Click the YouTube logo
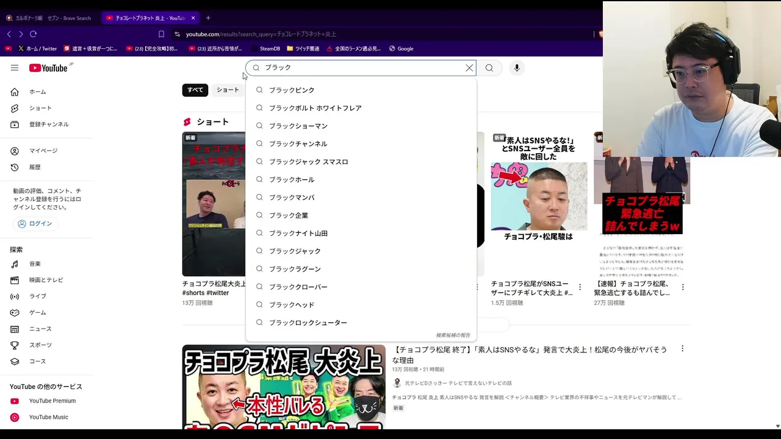 [x=48, y=68]
